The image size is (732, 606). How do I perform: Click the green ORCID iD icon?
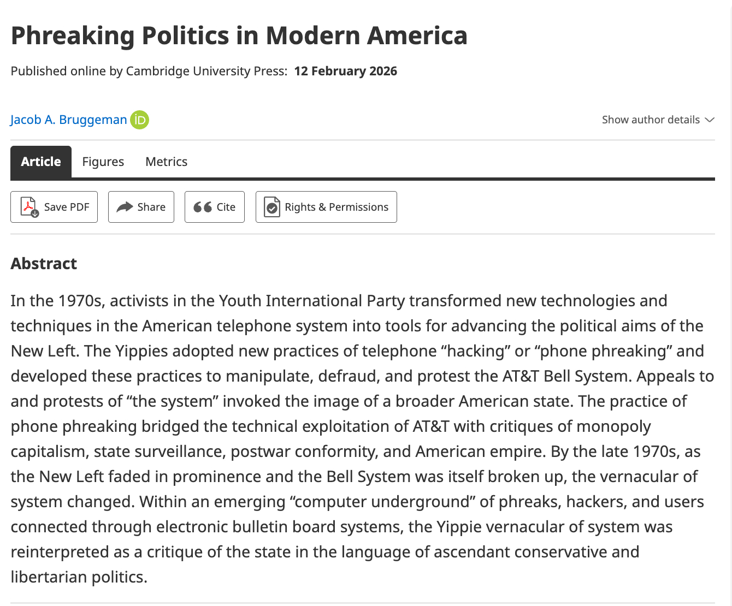tap(139, 120)
